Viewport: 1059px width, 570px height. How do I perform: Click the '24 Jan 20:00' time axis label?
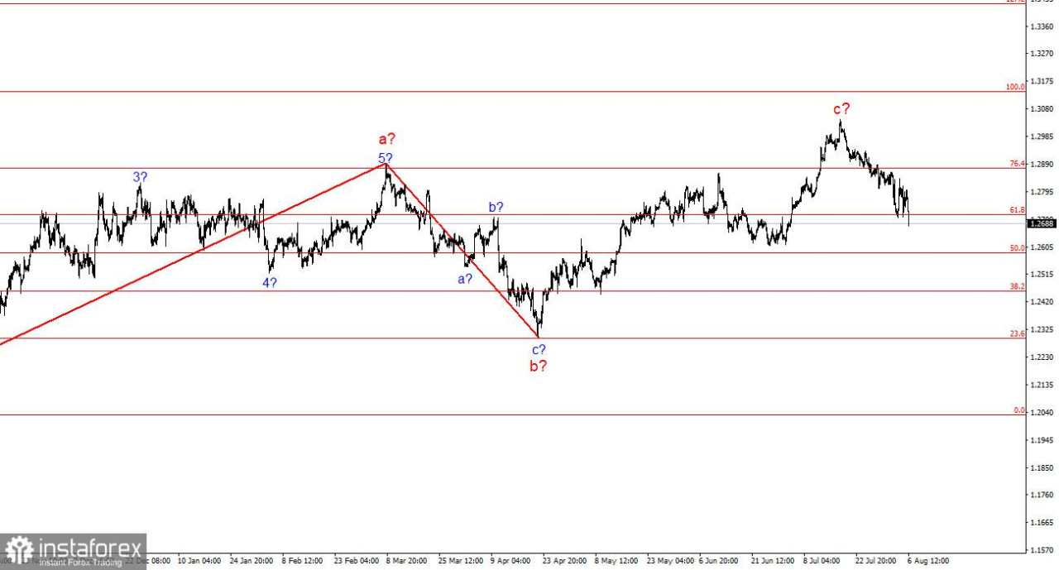pyautogui.click(x=252, y=560)
